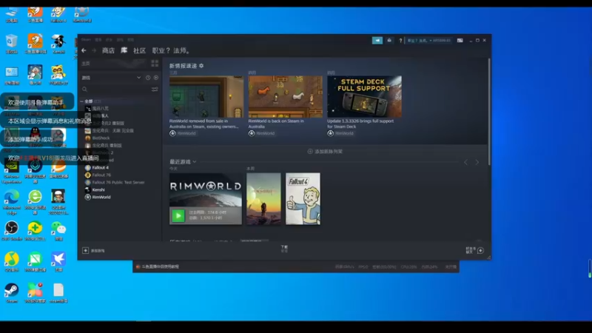The image size is (592, 333).
Task: Open Microsoft Edge desktop shortcut
Action: 11,202
